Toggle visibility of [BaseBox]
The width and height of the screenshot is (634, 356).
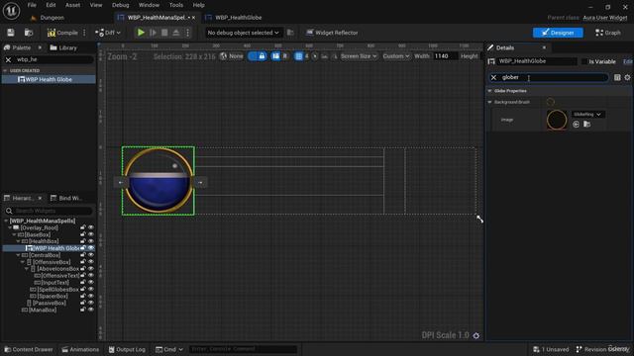pos(90,235)
